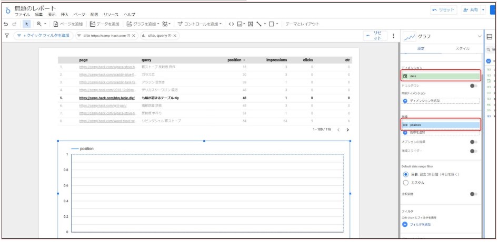This screenshot has height=242, width=499.
Task: Click the filter bar リセット button
Action: pos(375,36)
